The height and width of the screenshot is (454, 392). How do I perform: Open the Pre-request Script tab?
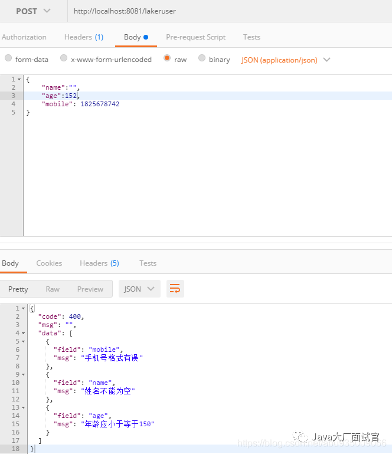(x=196, y=37)
